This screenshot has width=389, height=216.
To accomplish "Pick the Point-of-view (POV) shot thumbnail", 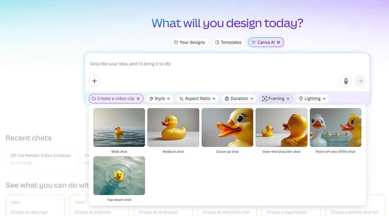I will point(336,127).
